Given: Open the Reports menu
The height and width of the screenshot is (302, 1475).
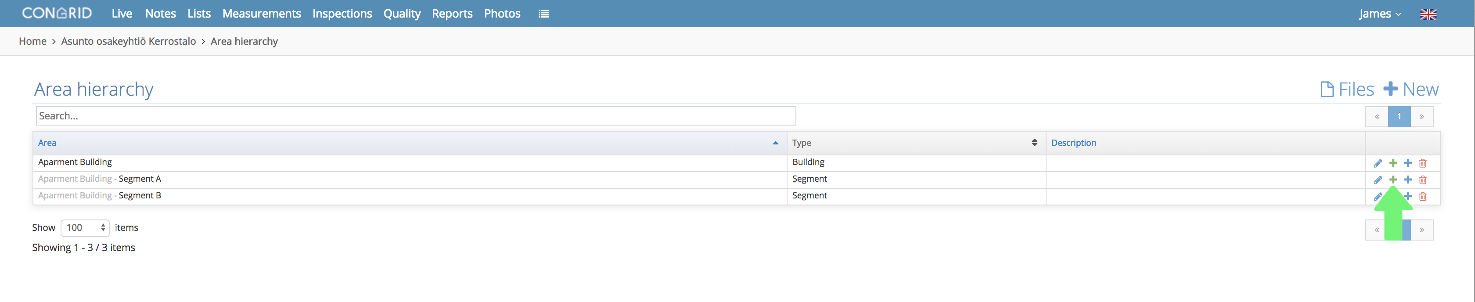Looking at the screenshot, I should [x=452, y=14].
